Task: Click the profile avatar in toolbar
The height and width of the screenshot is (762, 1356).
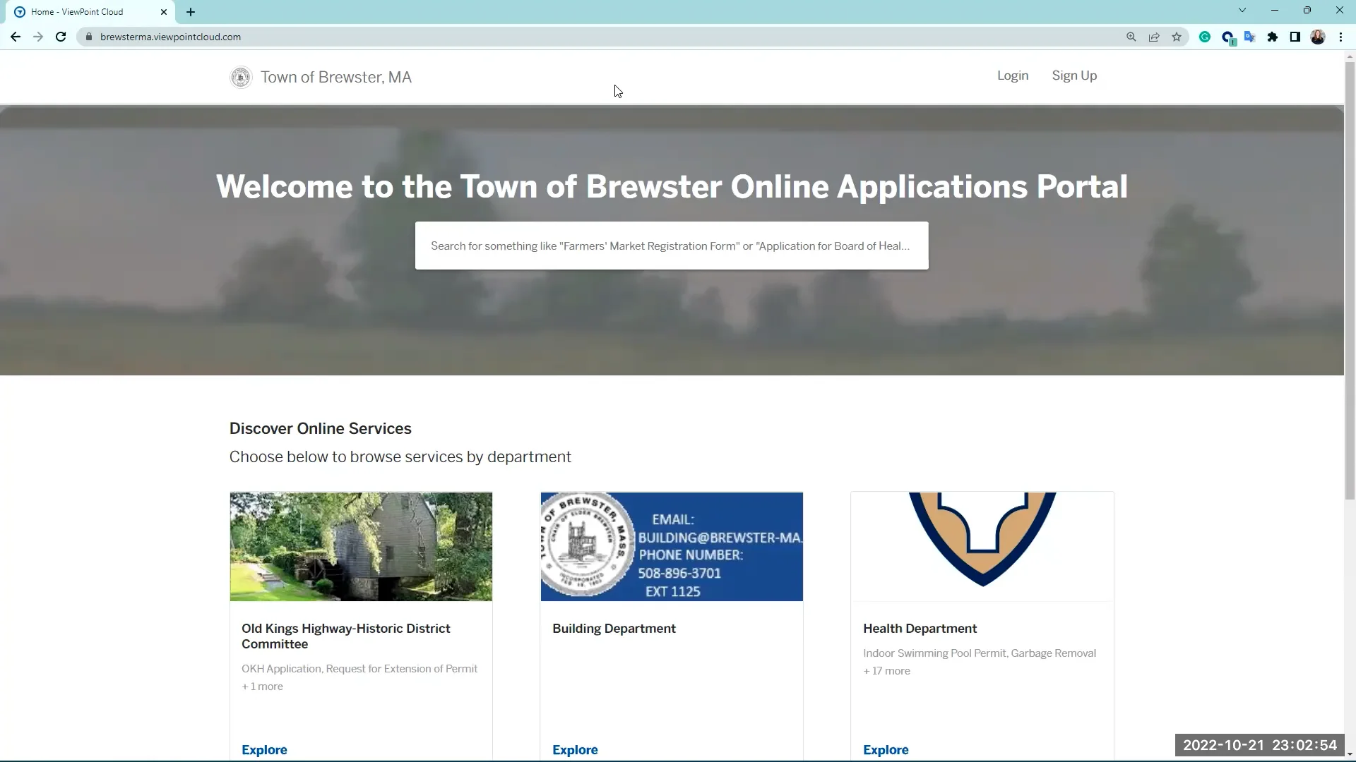Action: 1318,37
